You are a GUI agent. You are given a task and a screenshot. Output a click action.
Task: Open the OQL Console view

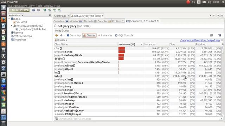[x=124, y=35]
